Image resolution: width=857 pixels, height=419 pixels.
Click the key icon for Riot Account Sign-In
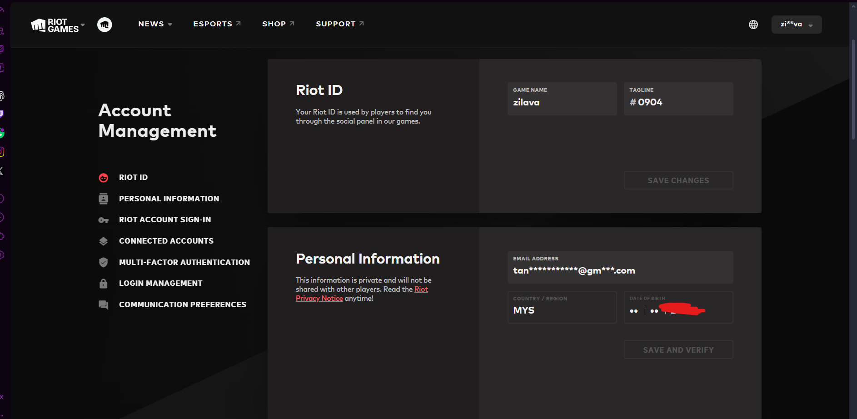coord(104,220)
